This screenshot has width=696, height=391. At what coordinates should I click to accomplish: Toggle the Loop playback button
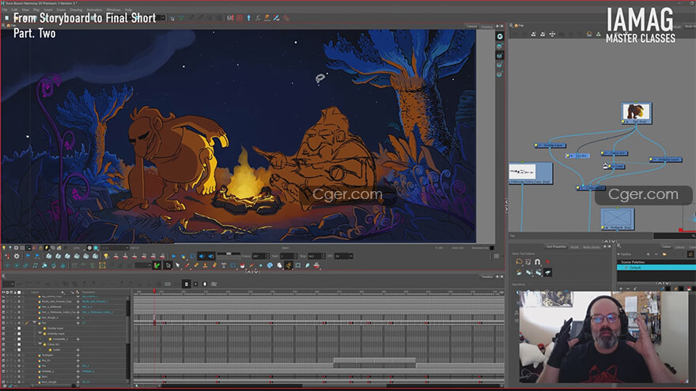192,256
